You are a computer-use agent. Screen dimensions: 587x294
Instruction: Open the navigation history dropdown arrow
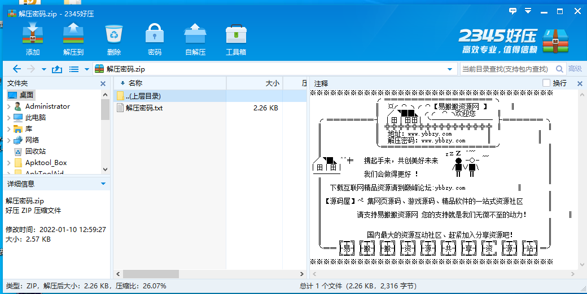tap(44, 69)
